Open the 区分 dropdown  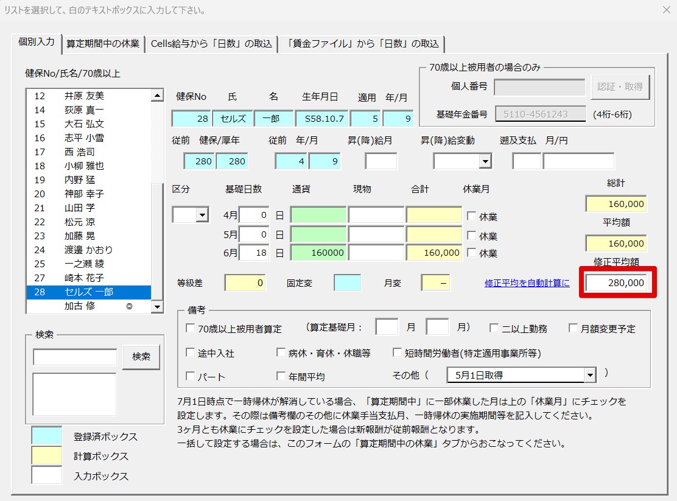[202, 215]
